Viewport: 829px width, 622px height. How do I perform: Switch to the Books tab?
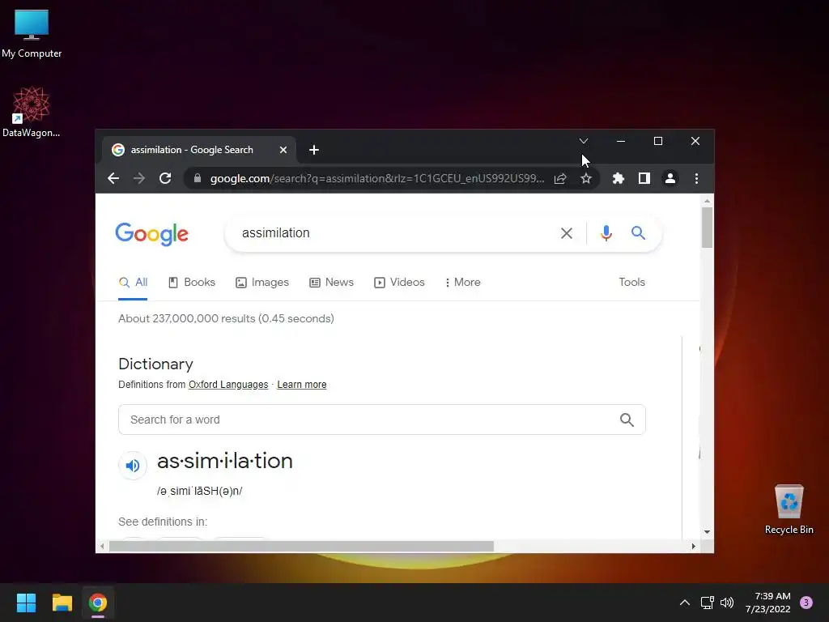(191, 283)
